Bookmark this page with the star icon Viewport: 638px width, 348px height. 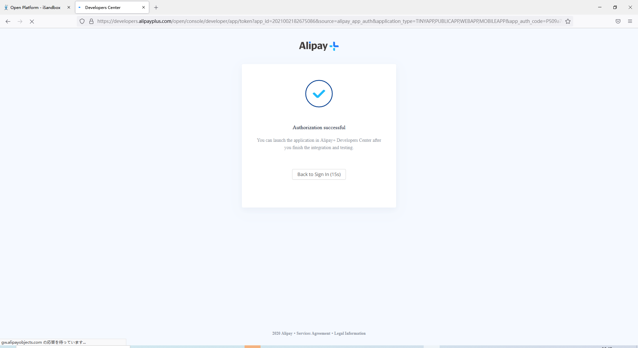click(x=568, y=21)
